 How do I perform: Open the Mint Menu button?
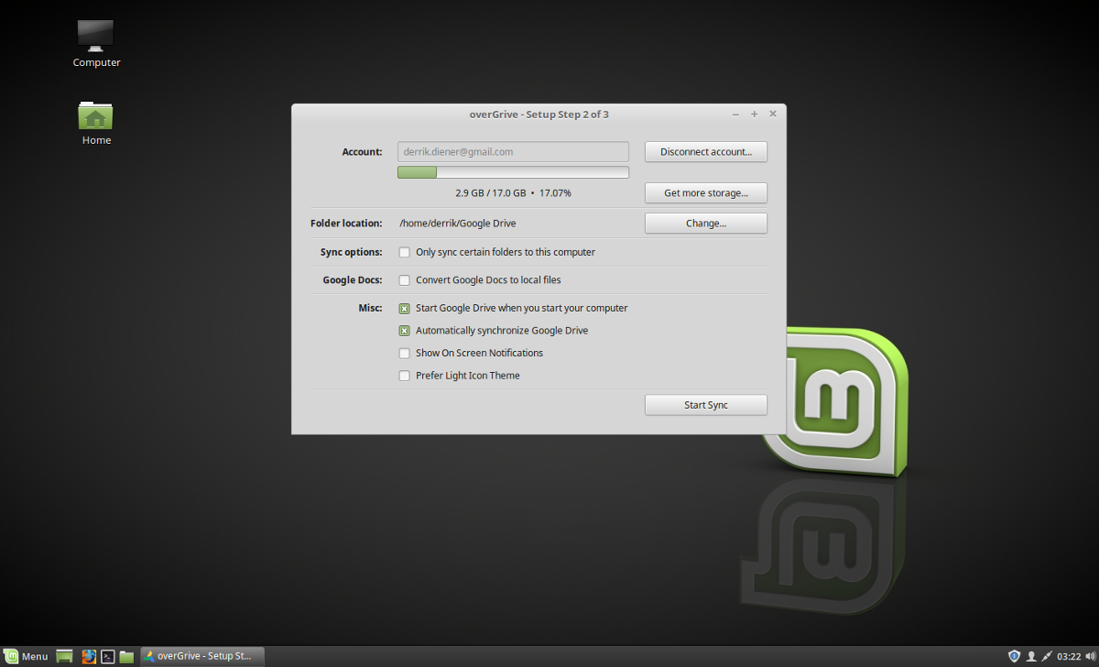[26, 656]
